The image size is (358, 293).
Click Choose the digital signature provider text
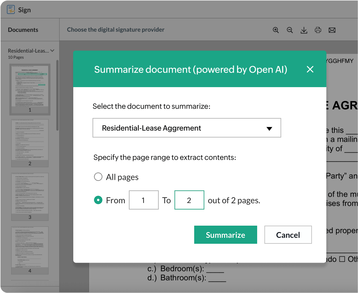[116, 30]
